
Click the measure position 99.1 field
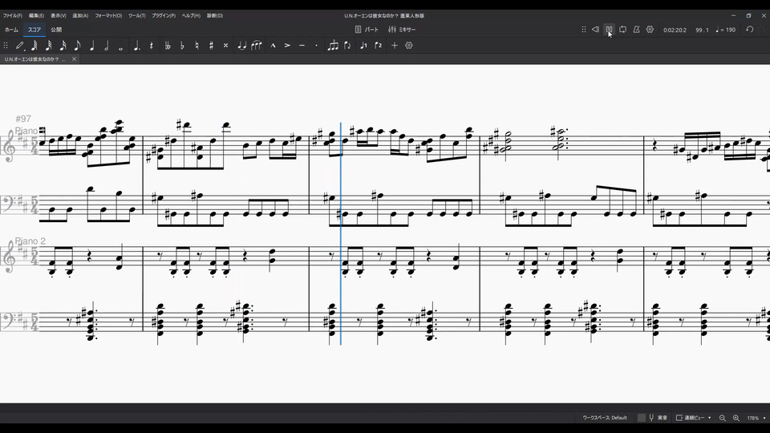pyautogui.click(x=703, y=30)
